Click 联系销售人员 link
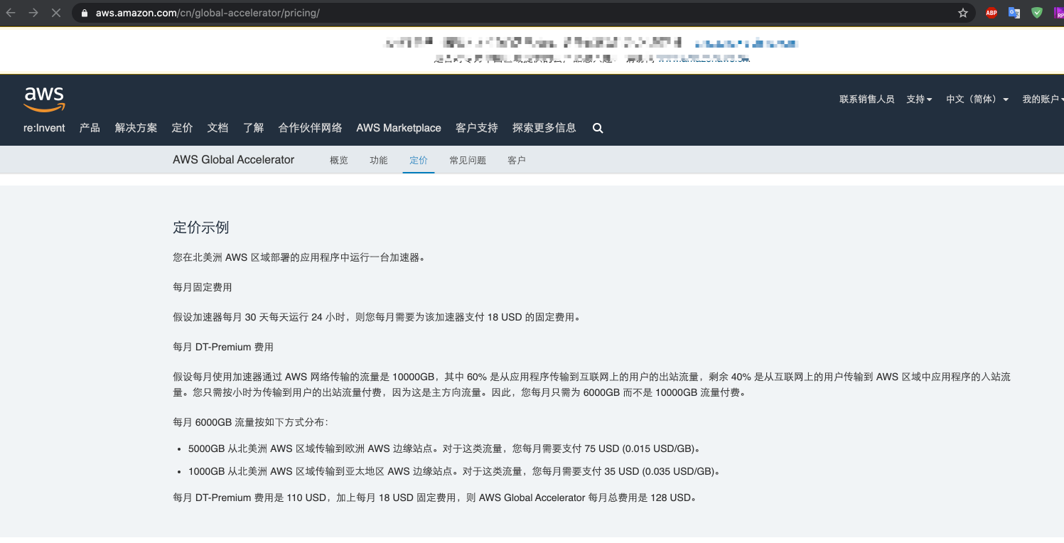Viewport: 1064px width, 543px height. 866,100
